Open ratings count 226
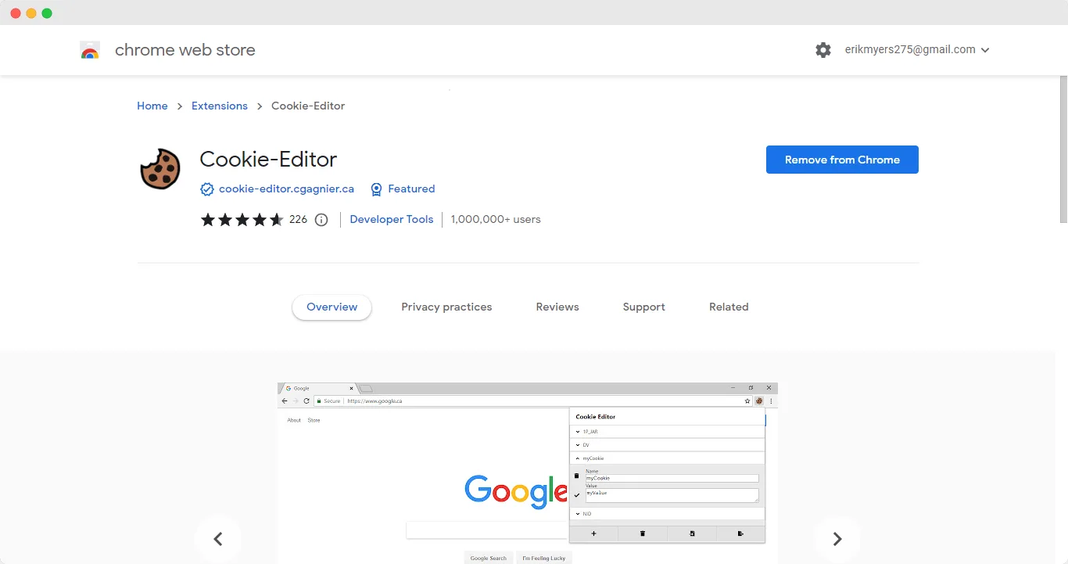1068x564 pixels. coord(298,219)
